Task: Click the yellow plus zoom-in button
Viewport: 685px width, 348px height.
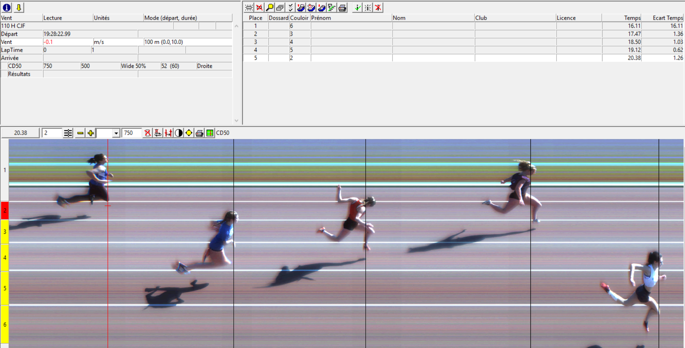Action: 90,133
